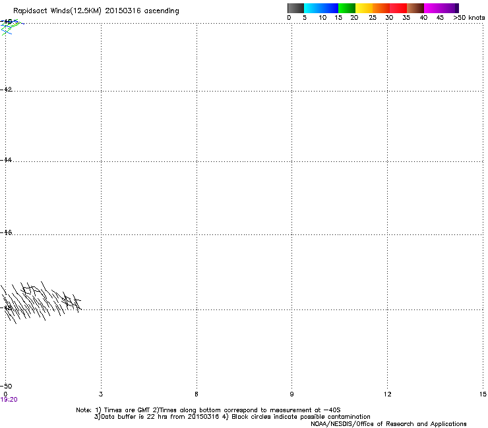Click the longitude label '12'
Viewport: 488px width, 428px height.
[x=387, y=394]
